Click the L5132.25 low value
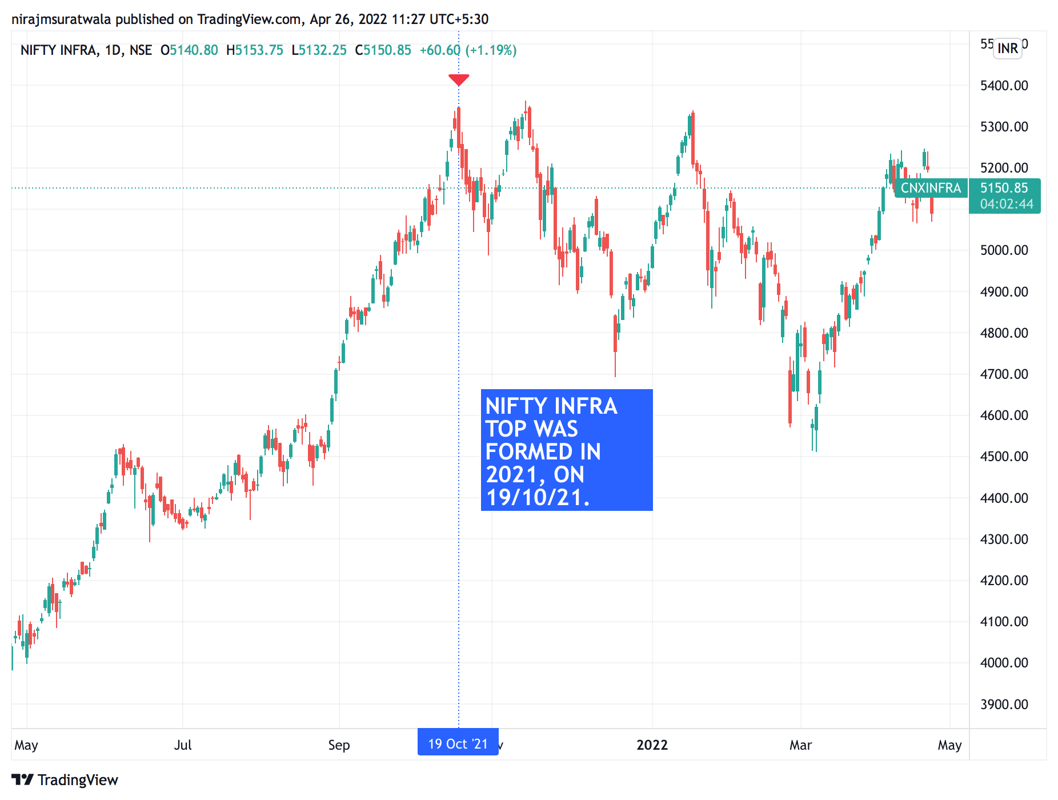 [x=319, y=50]
